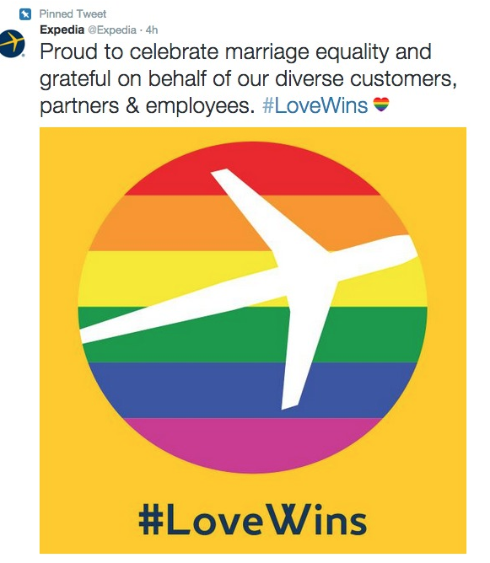Viewport: 490px width, 563px height.
Task: Click the @Expedia handle
Action: [x=112, y=30]
